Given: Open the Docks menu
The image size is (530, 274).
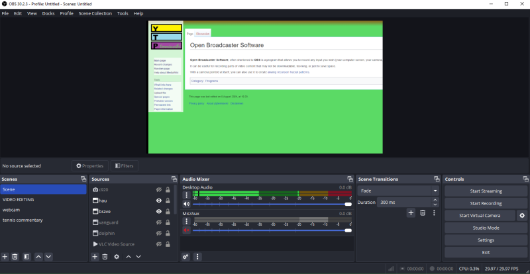Looking at the screenshot, I should 48,13.
